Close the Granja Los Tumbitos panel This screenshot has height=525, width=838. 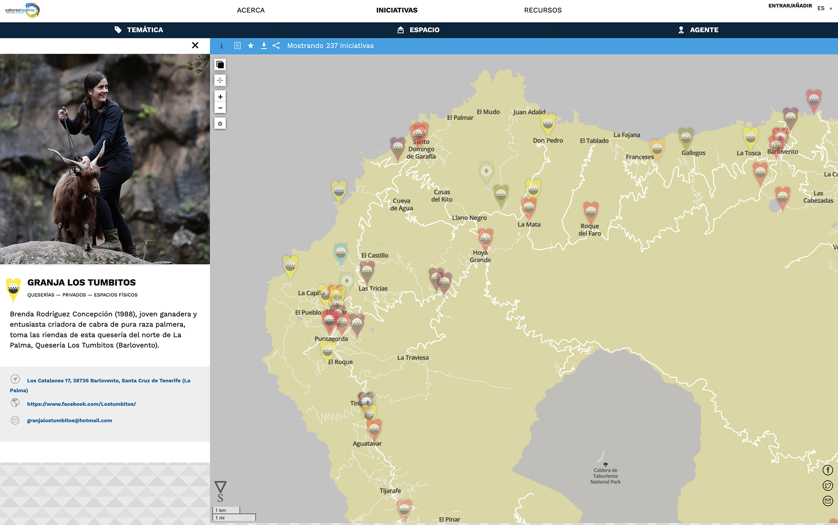(x=195, y=45)
